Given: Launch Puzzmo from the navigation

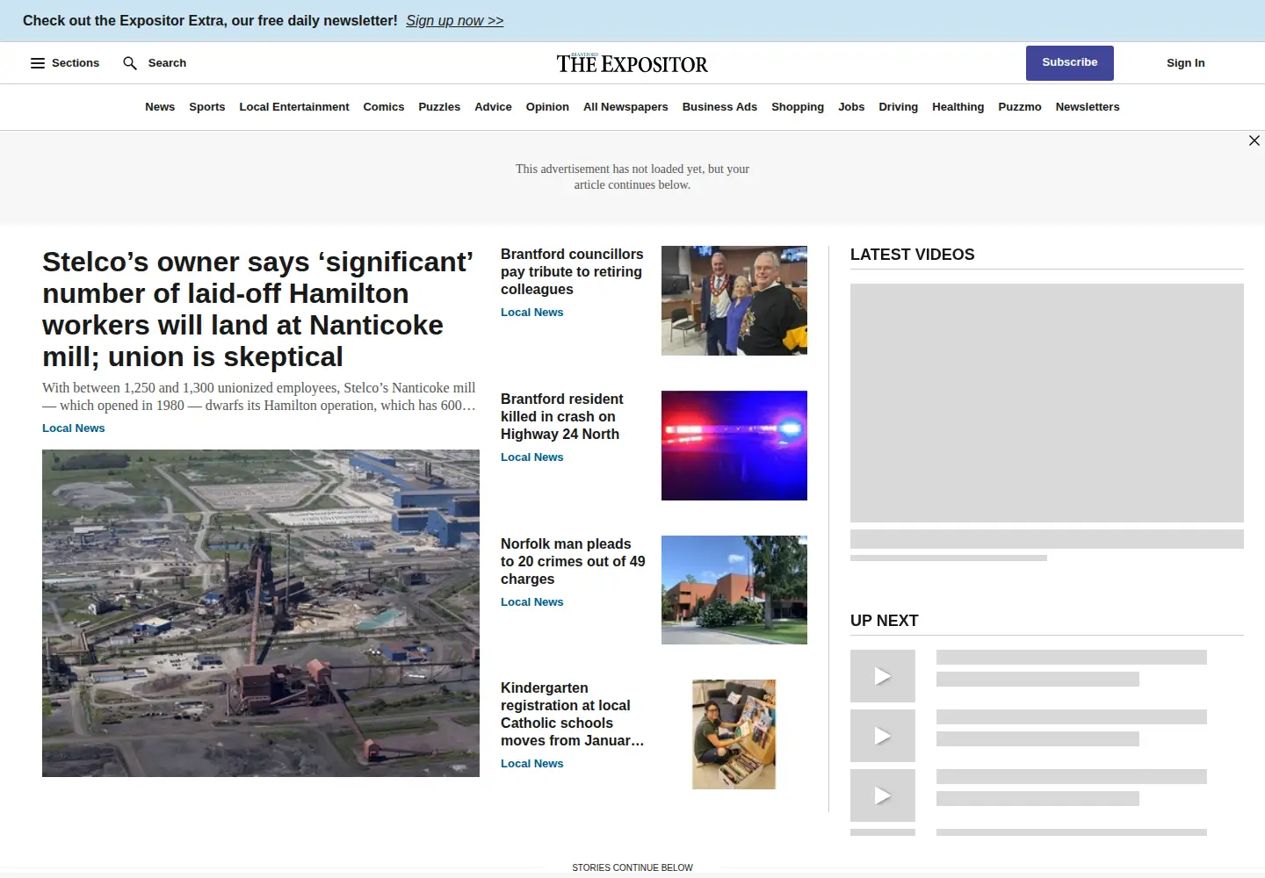Looking at the screenshot, I should click(x=1020, y=107).
